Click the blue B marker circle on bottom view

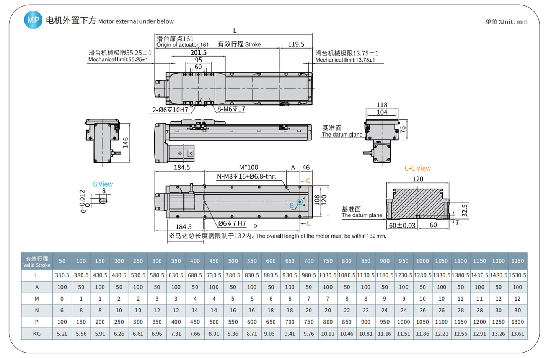tap(300, 202)
